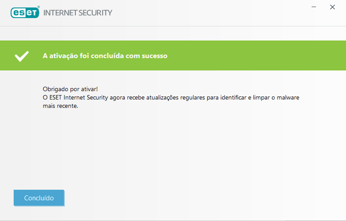Click the INTERNET SECURITY title text
The width and height of the screenshot is (346, 221).
pyautogui.click(x=78, y=13)
